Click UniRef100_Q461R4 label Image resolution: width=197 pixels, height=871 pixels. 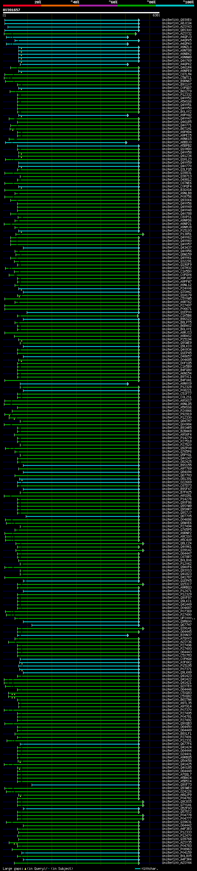(177, 68)
